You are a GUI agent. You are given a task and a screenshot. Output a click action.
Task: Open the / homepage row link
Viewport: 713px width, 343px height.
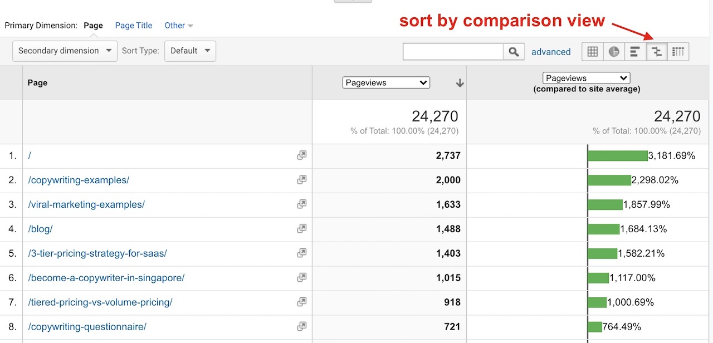pos(30,156)
